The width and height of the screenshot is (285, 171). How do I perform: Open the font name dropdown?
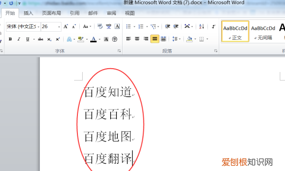coord(38,27)
